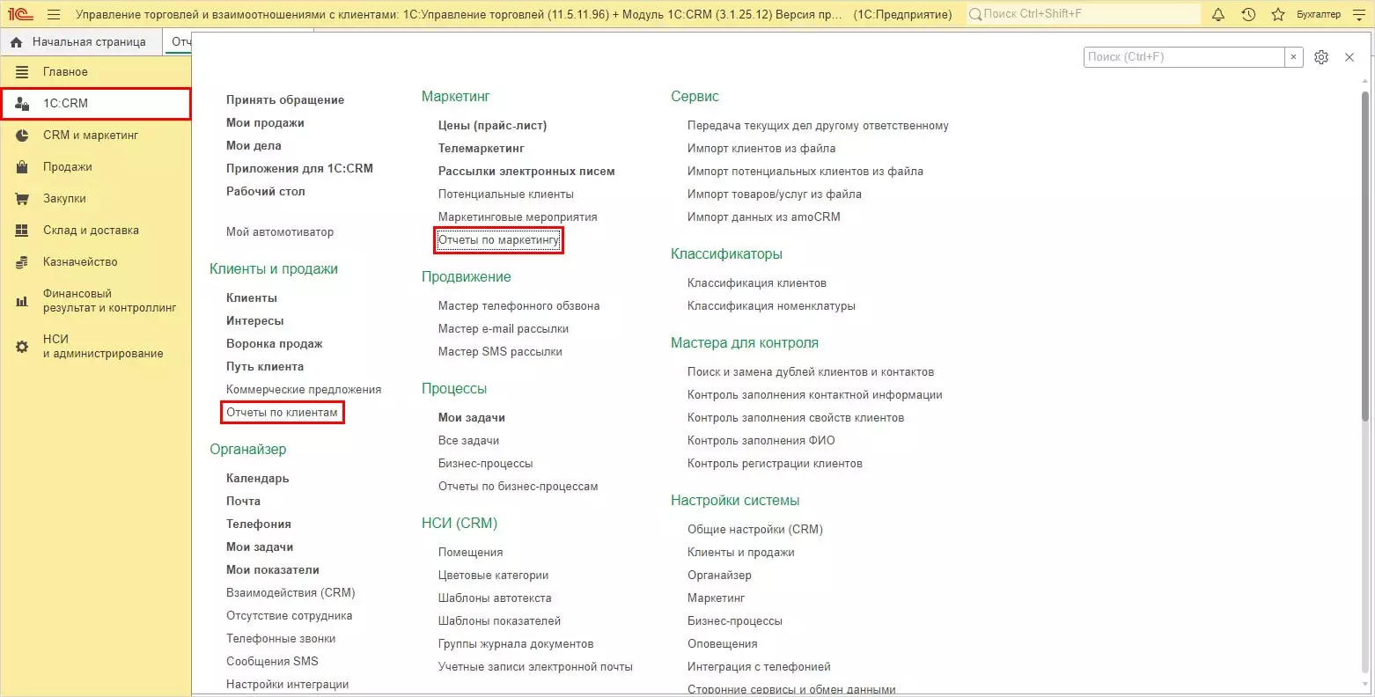Open the Календарь

(x=258, y=478)
